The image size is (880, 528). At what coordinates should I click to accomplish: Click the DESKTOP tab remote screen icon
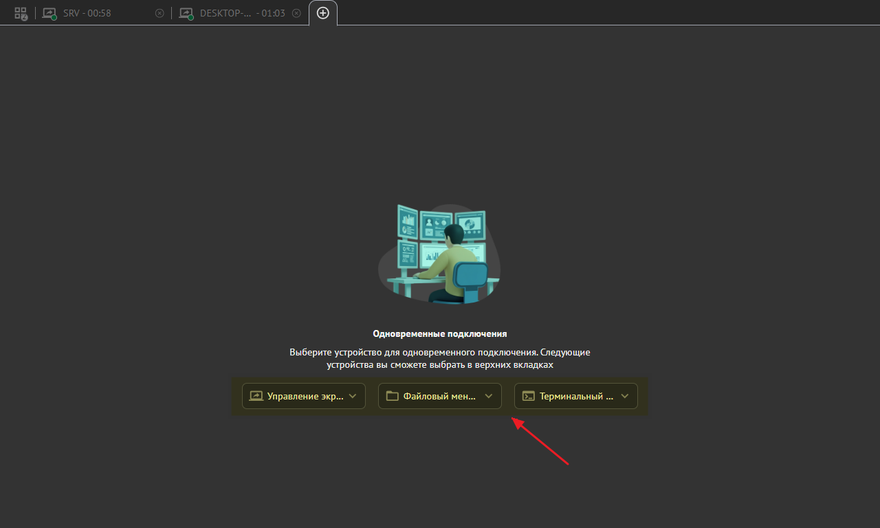(x=186, y=13)
